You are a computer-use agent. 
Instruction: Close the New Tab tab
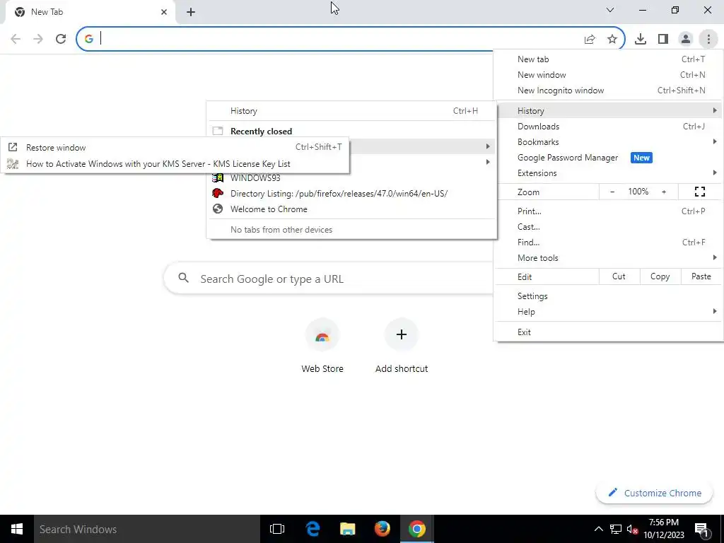164,12
